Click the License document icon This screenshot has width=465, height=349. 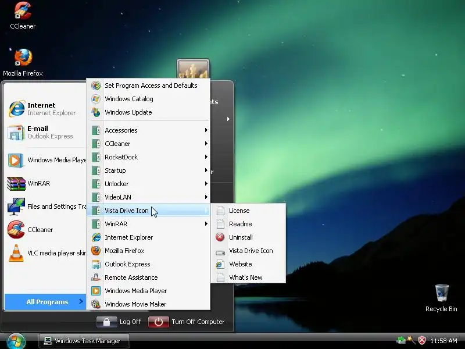tap(220, 211)
